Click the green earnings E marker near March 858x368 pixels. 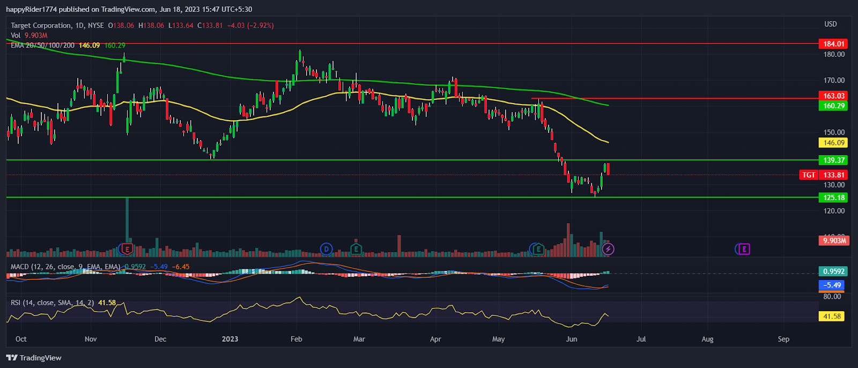[x=356, y=249]
